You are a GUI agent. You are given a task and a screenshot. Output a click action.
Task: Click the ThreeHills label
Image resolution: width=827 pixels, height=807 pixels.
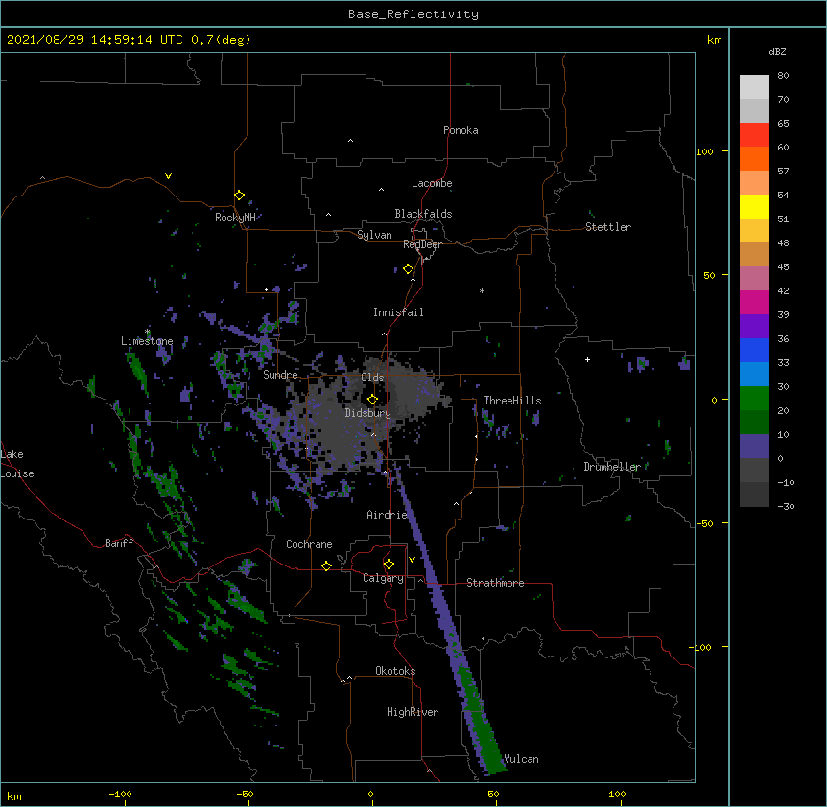pyautogui.click(x=512, y=401)
